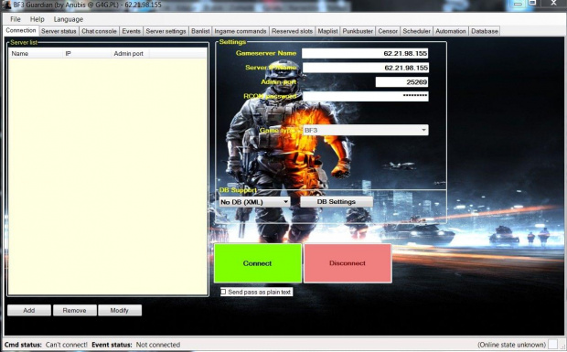Open the Language menu
The width and height of the screenshot is (567, 352).
coord(69,19)
